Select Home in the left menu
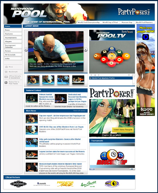Viewport: 158px width, 193px height. pos(13,26)
